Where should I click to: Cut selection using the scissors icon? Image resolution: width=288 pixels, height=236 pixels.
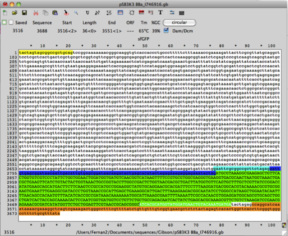click(36, 12)
